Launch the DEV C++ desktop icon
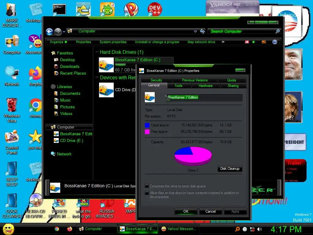 [155, 9]
